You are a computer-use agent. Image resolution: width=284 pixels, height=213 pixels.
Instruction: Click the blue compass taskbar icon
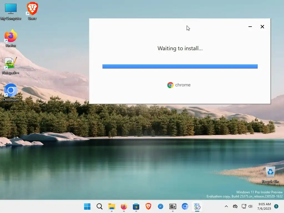(161, 206)
